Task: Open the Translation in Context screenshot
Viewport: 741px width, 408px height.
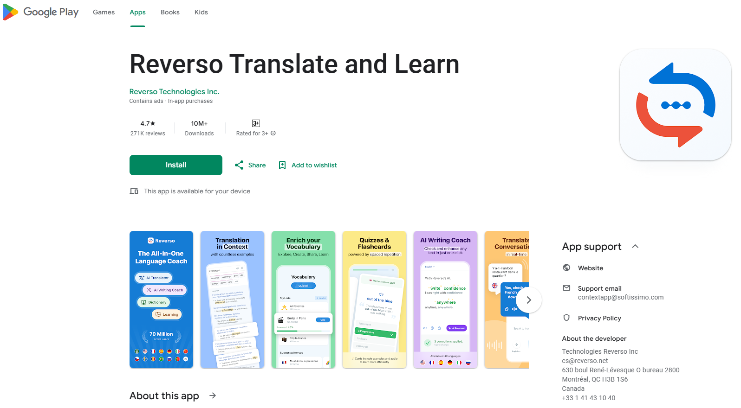Action: click(x=232, y=300)
